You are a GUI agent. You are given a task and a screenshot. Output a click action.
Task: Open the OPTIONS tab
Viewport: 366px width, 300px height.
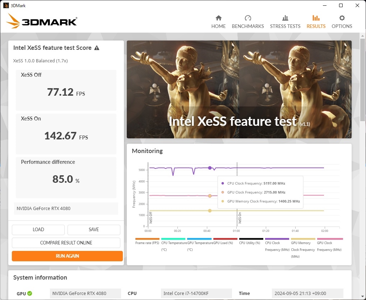coord(342,22)
